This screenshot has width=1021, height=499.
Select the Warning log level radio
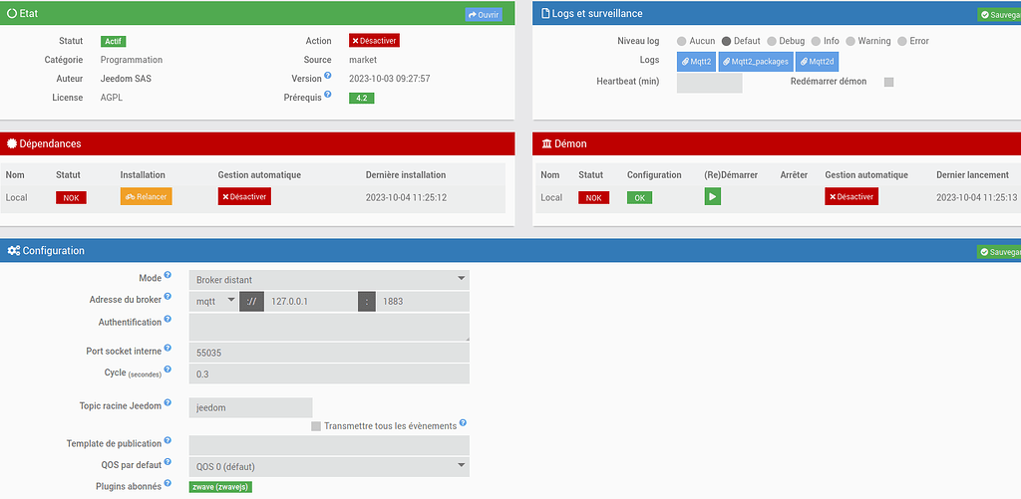[851, 41]
